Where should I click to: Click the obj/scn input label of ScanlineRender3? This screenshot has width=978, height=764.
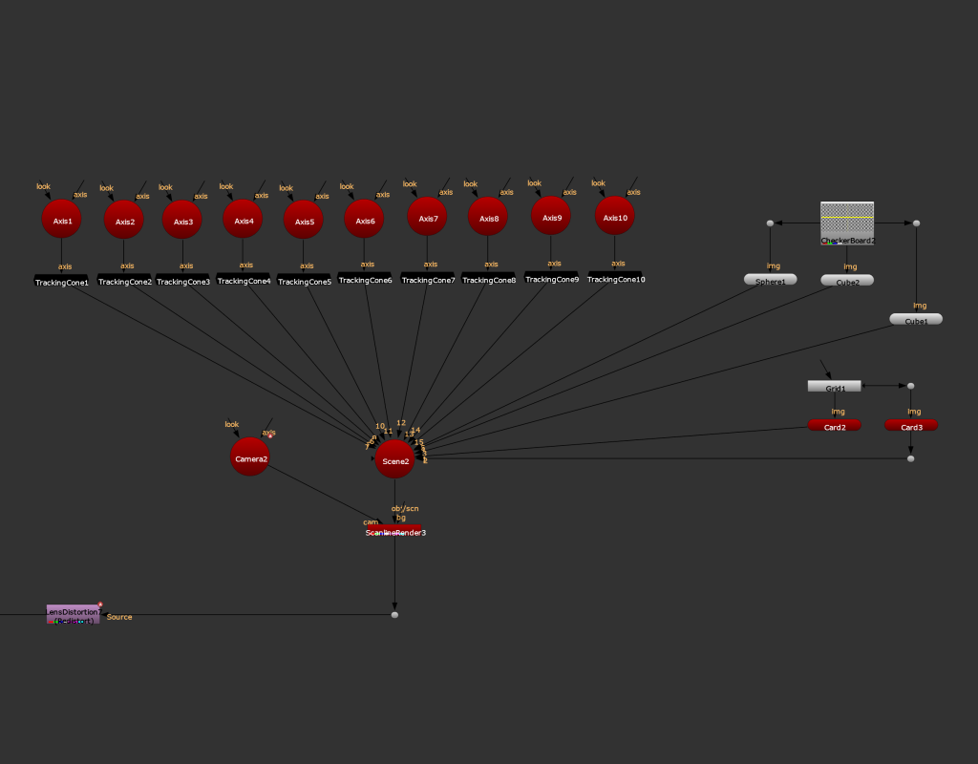click(x=405, y=508)
